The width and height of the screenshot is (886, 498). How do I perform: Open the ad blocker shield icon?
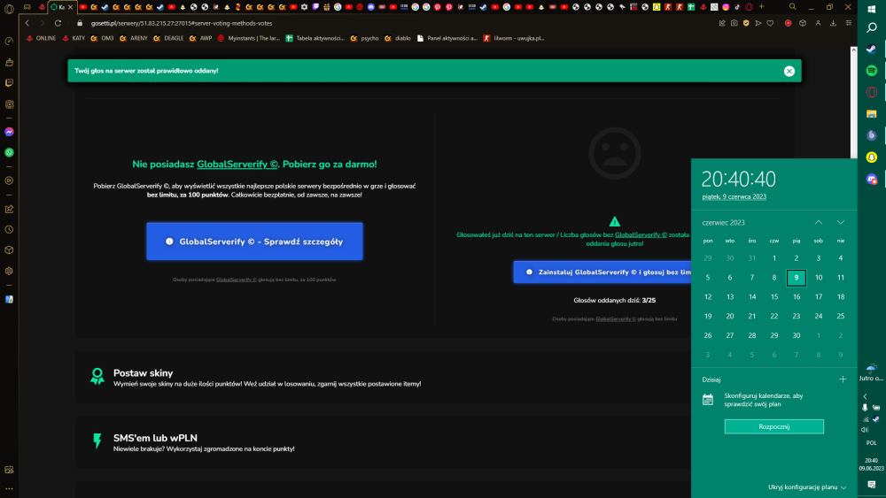pos(746,23)
